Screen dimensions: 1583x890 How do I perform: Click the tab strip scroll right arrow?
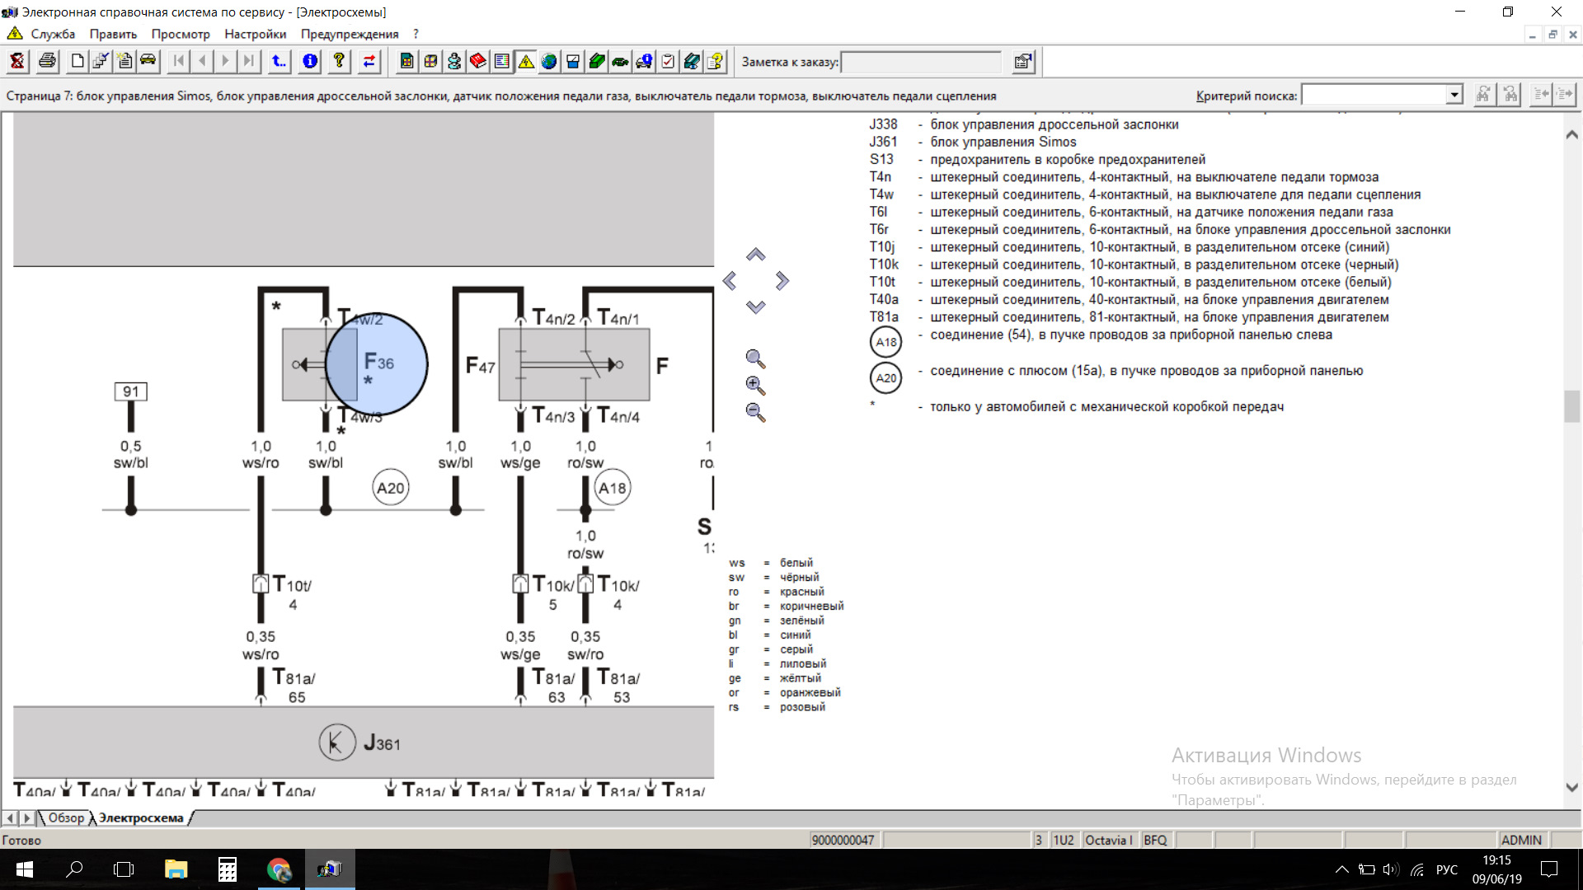point(27,817)
